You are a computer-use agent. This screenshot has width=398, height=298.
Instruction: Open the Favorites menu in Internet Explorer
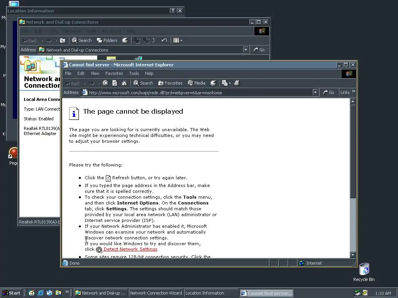pyautogui.click(x=114, y=73)
